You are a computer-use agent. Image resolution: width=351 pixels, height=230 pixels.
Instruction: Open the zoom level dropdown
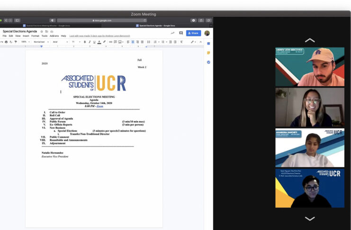tap(25, 42)
